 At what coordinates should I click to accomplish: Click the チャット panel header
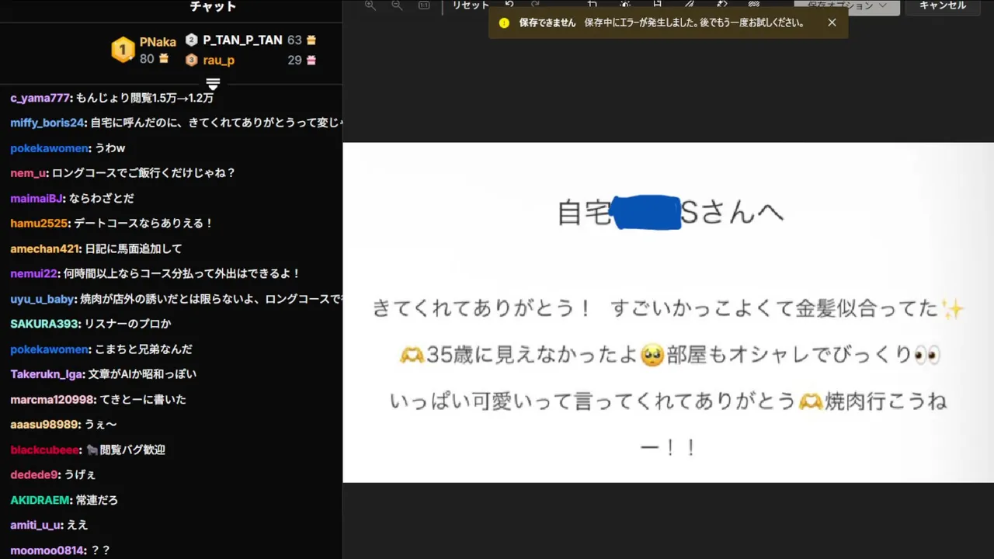(x=213, y=6)
